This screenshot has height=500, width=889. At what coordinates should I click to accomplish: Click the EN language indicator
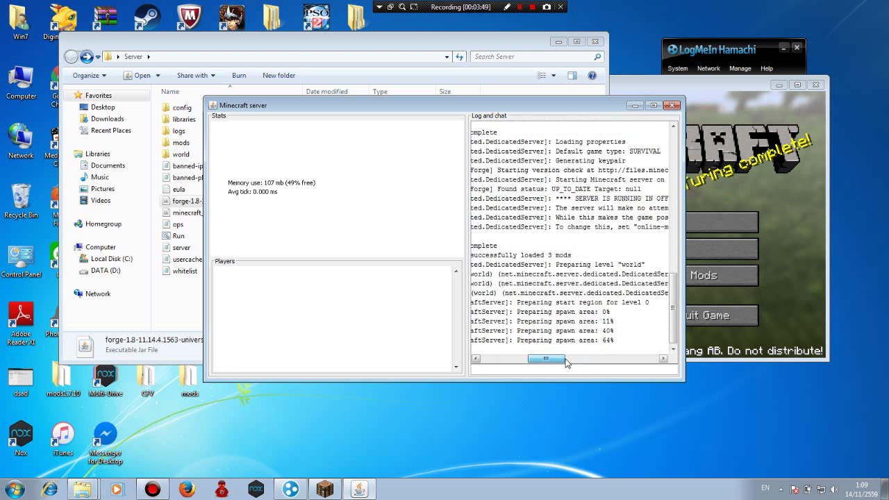click(x=765, y=488)
